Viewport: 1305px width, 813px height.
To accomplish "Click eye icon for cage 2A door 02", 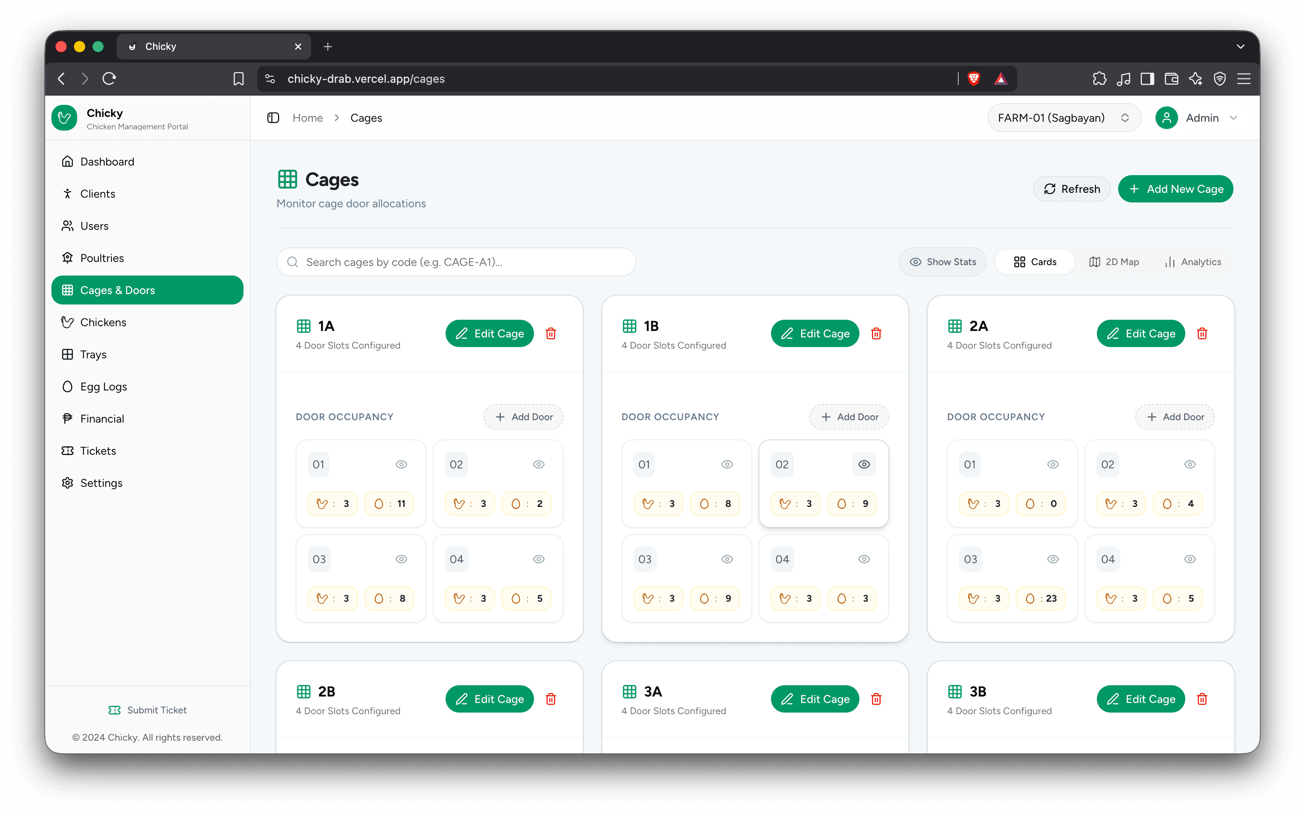I will pyautogui.click(x=1189, y=464).
